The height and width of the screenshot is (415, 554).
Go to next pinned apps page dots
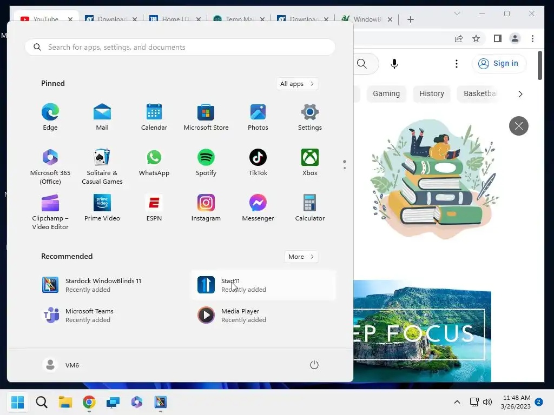tap(345, 164)
